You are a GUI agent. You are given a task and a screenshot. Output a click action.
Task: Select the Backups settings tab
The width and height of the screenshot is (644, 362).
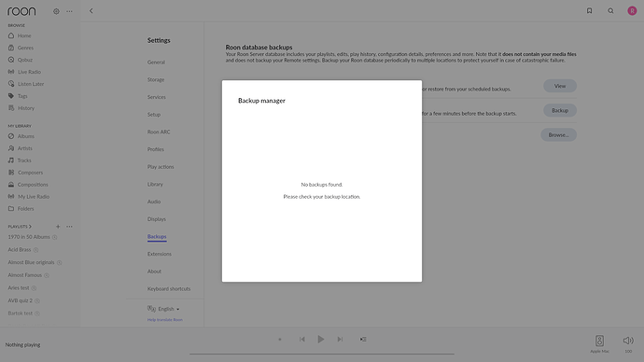[157, 237]
